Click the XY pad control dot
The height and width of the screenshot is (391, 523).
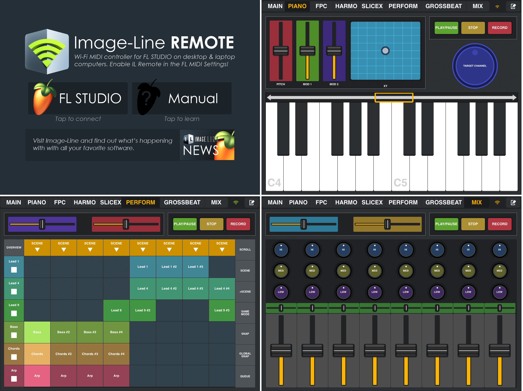385,51
